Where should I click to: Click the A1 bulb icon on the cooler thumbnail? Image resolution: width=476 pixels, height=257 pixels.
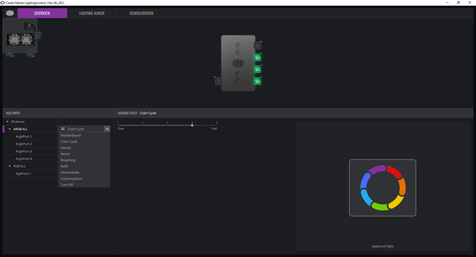pos(37,36)
